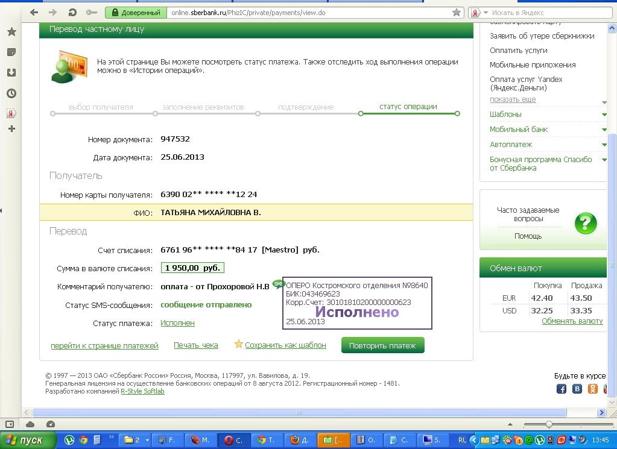The image size is (617, 449).
Task: Open Мобильные приложения menu item
Action: [533, 65]
